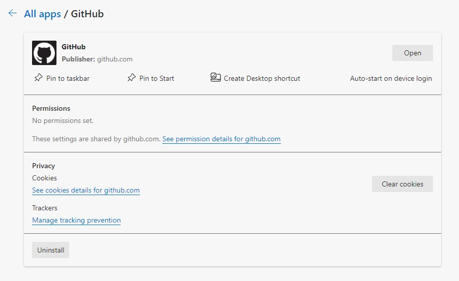Image resolution: width=459 pixels, height=281 pixels.
Task: Click the GitHub breadcrumb title
Action: pyautogui.click(x=87, y=14)
